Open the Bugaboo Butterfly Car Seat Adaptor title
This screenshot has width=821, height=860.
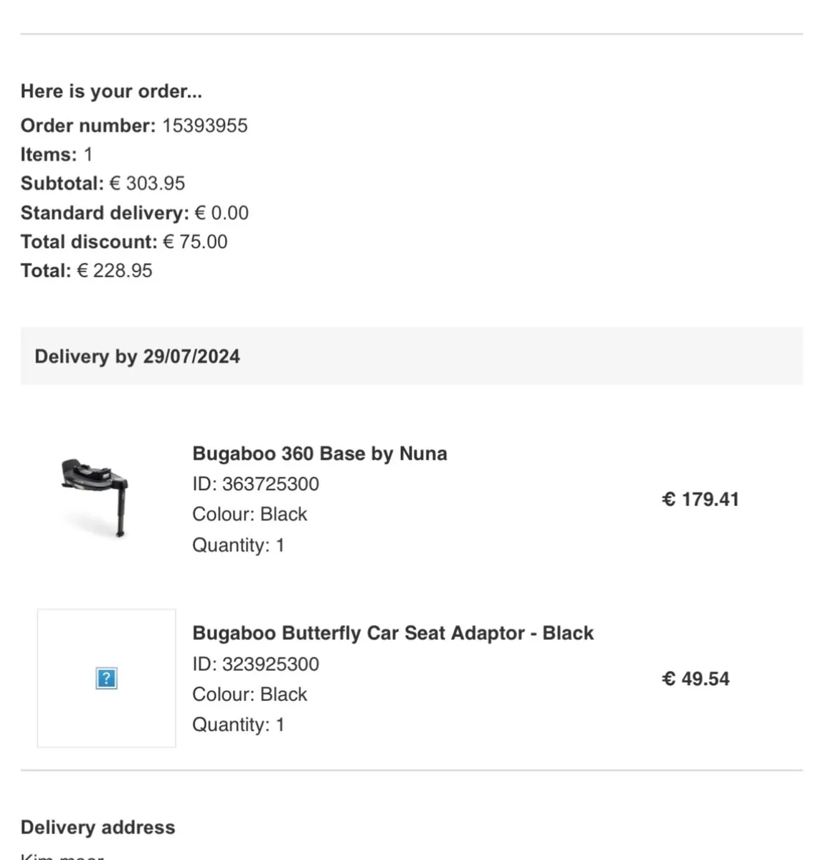tap(393, 634)
